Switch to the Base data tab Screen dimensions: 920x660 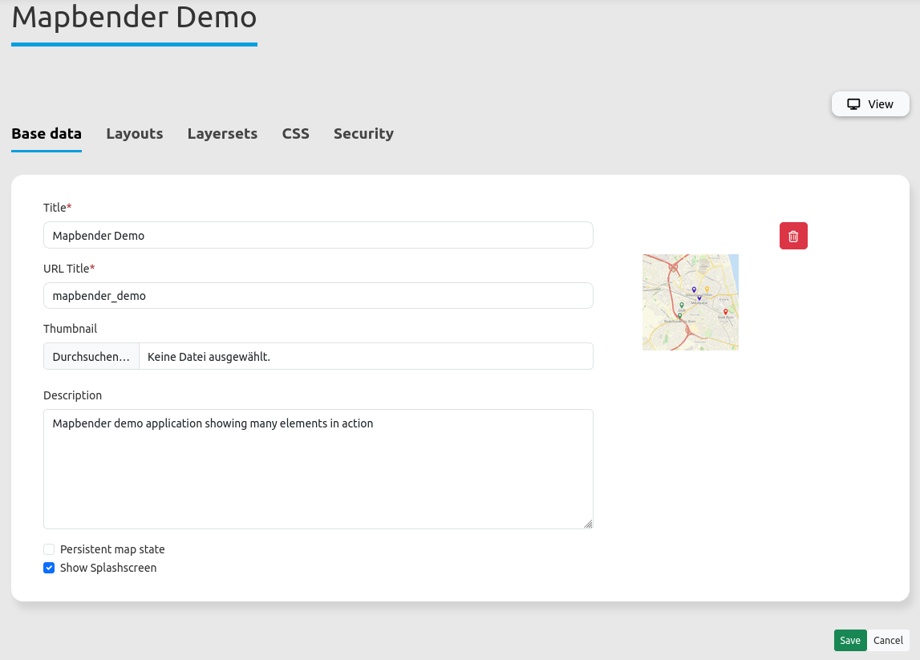pos(47,134)
